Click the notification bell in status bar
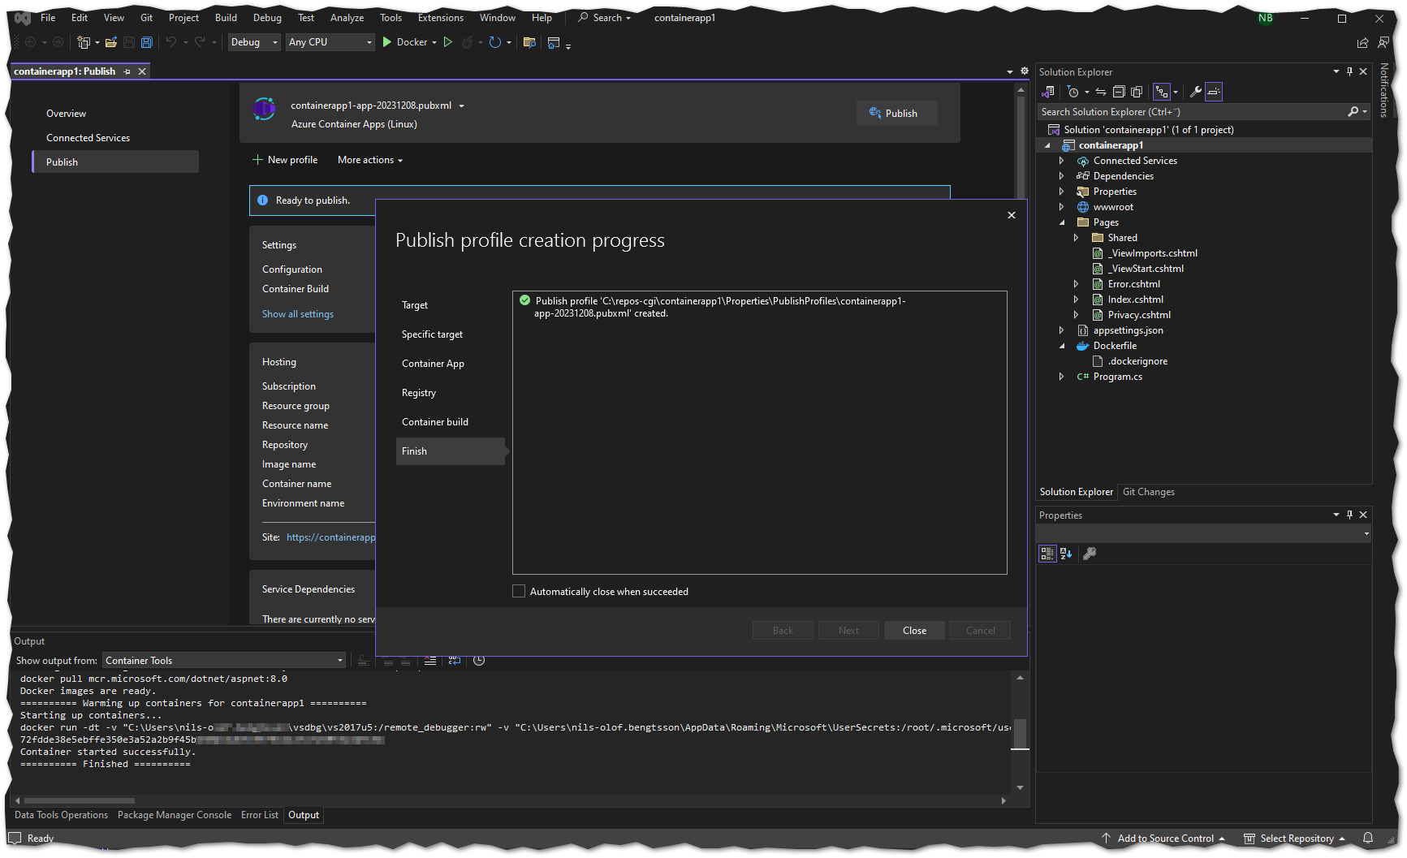The image size is (1407, 858). click(1368, 838)
